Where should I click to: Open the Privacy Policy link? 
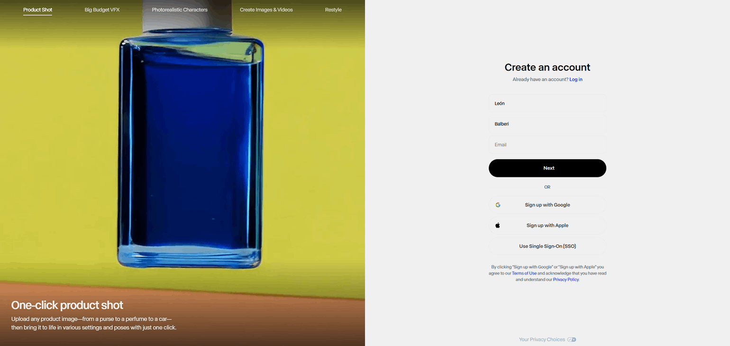pos(566,280)
